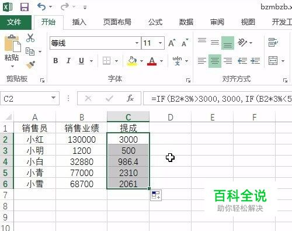This screenshot has width=292, height=231.
Task: Click the Copy icon
Action: pyautogui.click(x=30, y=51)
